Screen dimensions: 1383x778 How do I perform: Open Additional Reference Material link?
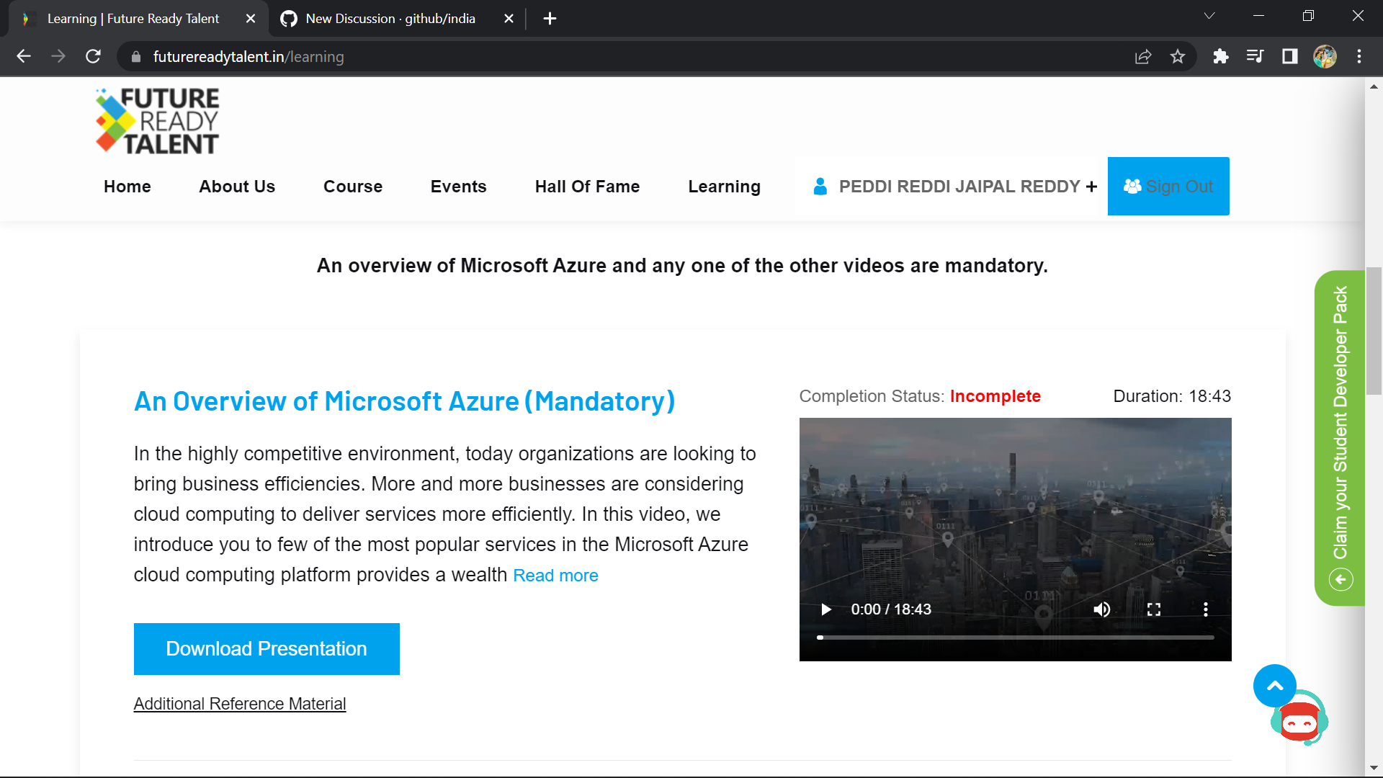click(240, 704)
